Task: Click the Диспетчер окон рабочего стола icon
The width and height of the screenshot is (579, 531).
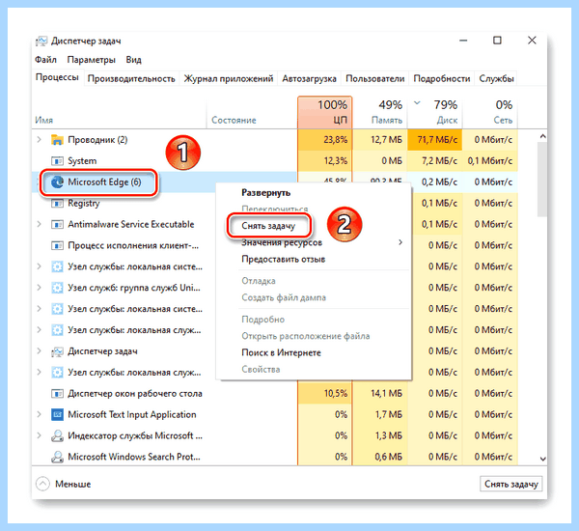Action: 57,394
